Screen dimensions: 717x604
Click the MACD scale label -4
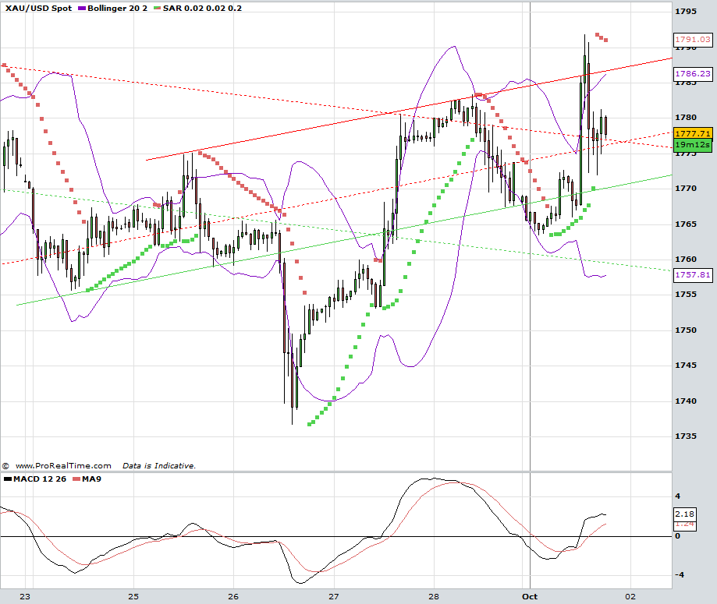tap(680, 574)
